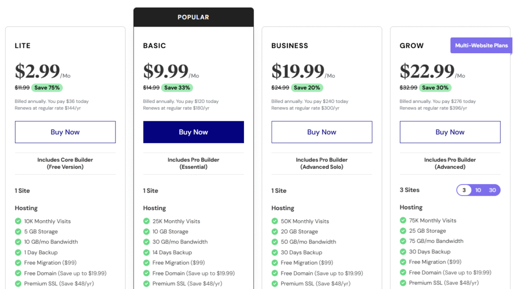Click the checkmark beside 14 Days Backup
514x289 pixels.
point(146,252)
